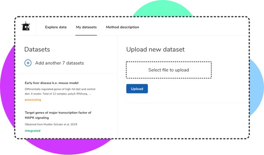Click the green integrated status label
The image size is (264, 155).
click(x=32, y=131)
